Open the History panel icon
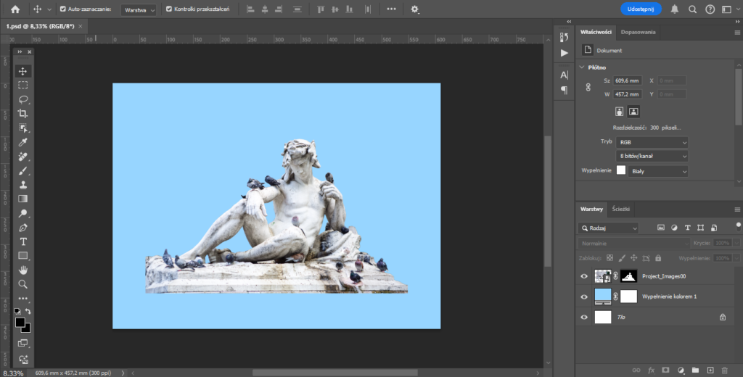This screenshot has width=743, height=377. 564,38
